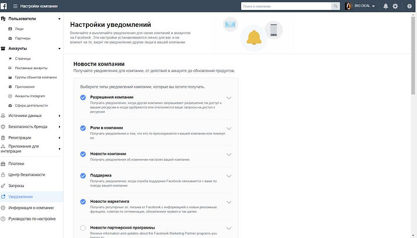Expand the Роли в компании row chevron
Image resolution: width=417 pixels, height=238 pixels.
(x=229, y=128)
